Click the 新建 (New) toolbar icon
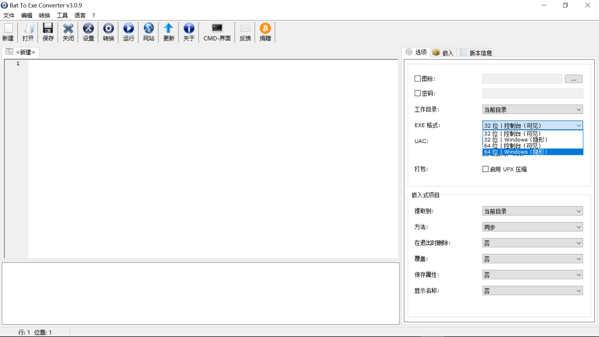Screen dimensions: 599x337 point(8,32)
